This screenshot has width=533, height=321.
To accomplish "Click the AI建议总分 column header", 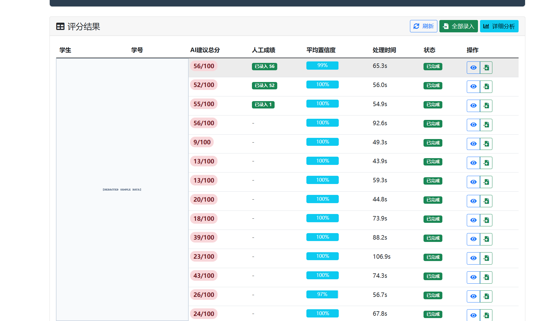I will (x=205, y=50).
